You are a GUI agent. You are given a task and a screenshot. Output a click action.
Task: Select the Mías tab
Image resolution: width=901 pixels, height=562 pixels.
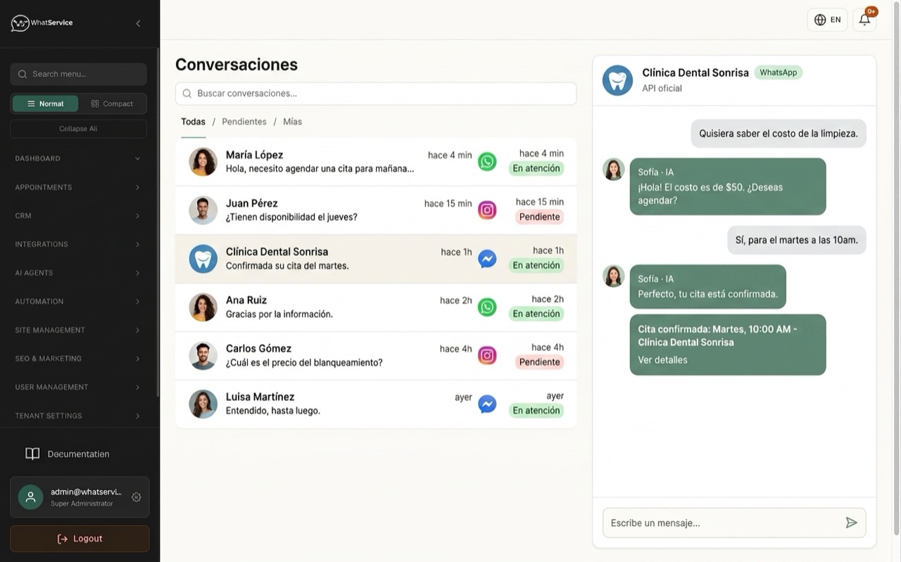click(x=292, y=122)
